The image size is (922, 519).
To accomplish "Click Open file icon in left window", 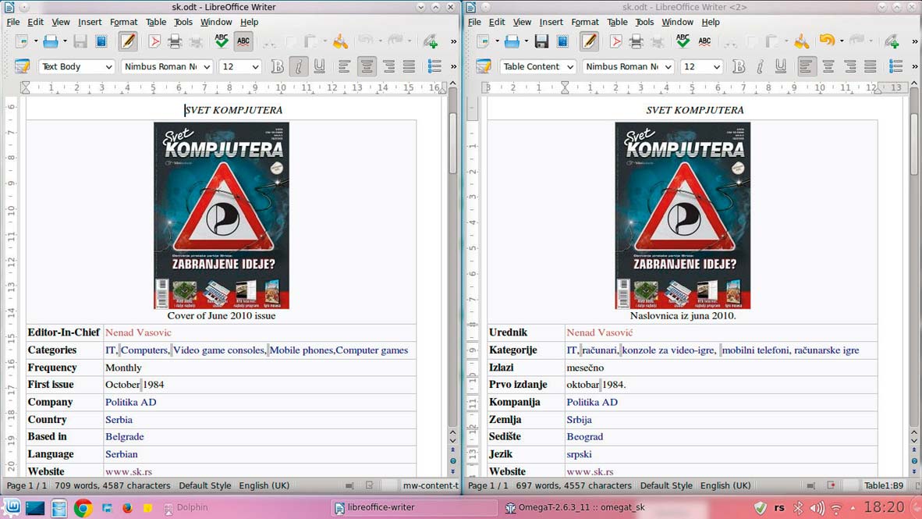I will (51, 41).
